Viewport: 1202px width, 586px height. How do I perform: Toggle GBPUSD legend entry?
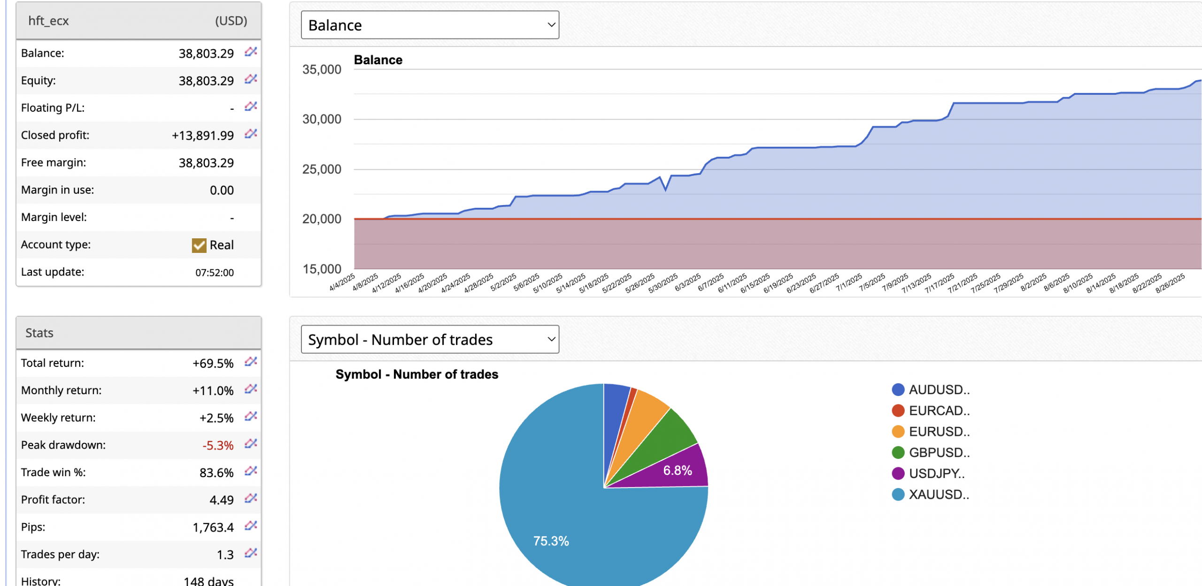[939, 452]
